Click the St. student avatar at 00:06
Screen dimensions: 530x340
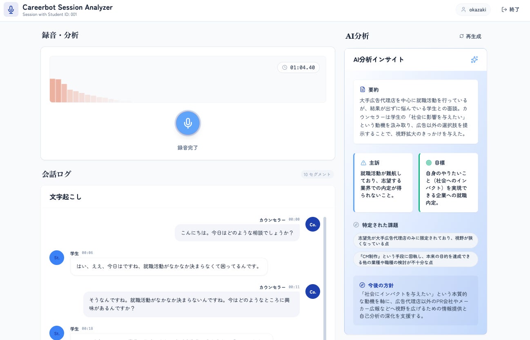pyautogui.click(x=57, y=258)
